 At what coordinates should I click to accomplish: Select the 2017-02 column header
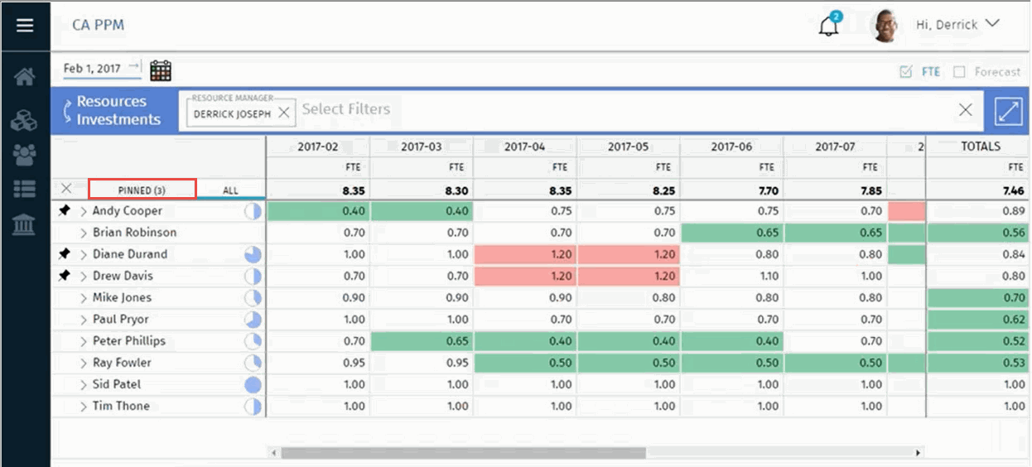[x=318, y=147]
